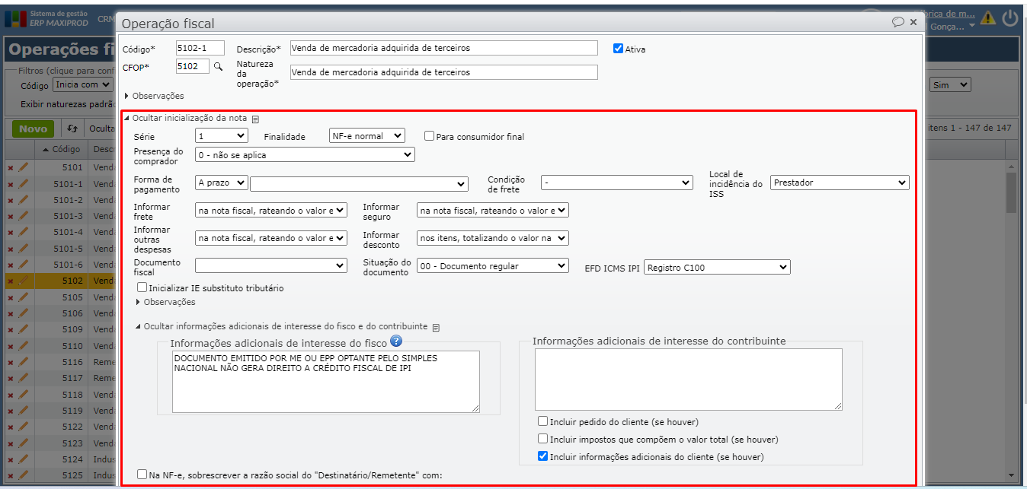Click the contribuinte additional information textarea
This screenshot has width=1027, height=489.
click(x=689, y=379)
